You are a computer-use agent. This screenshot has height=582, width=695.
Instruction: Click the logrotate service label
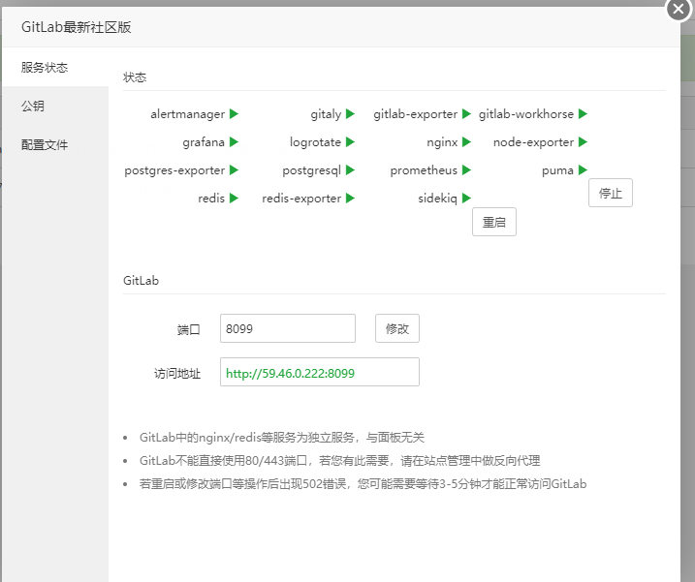pos(315,142)
